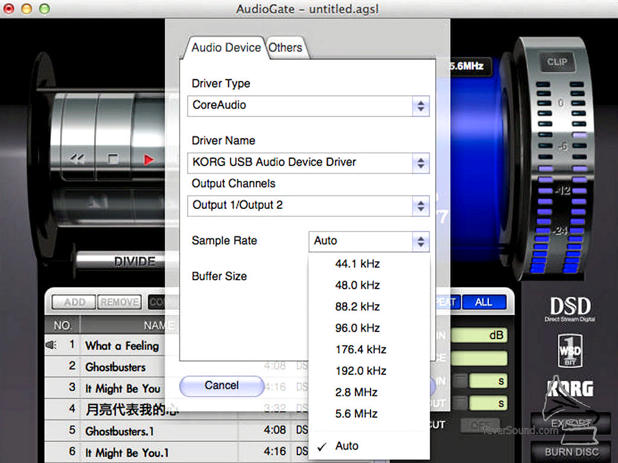The width and height of the screenshot is (618, 463).
Task: Click the red play button
Action: (x=148, y=160)
